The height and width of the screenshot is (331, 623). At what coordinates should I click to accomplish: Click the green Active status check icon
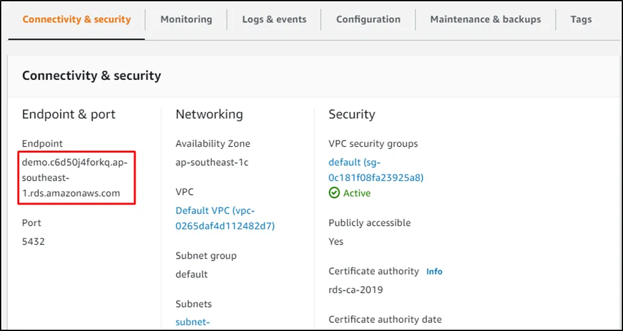tap(334, 193)
